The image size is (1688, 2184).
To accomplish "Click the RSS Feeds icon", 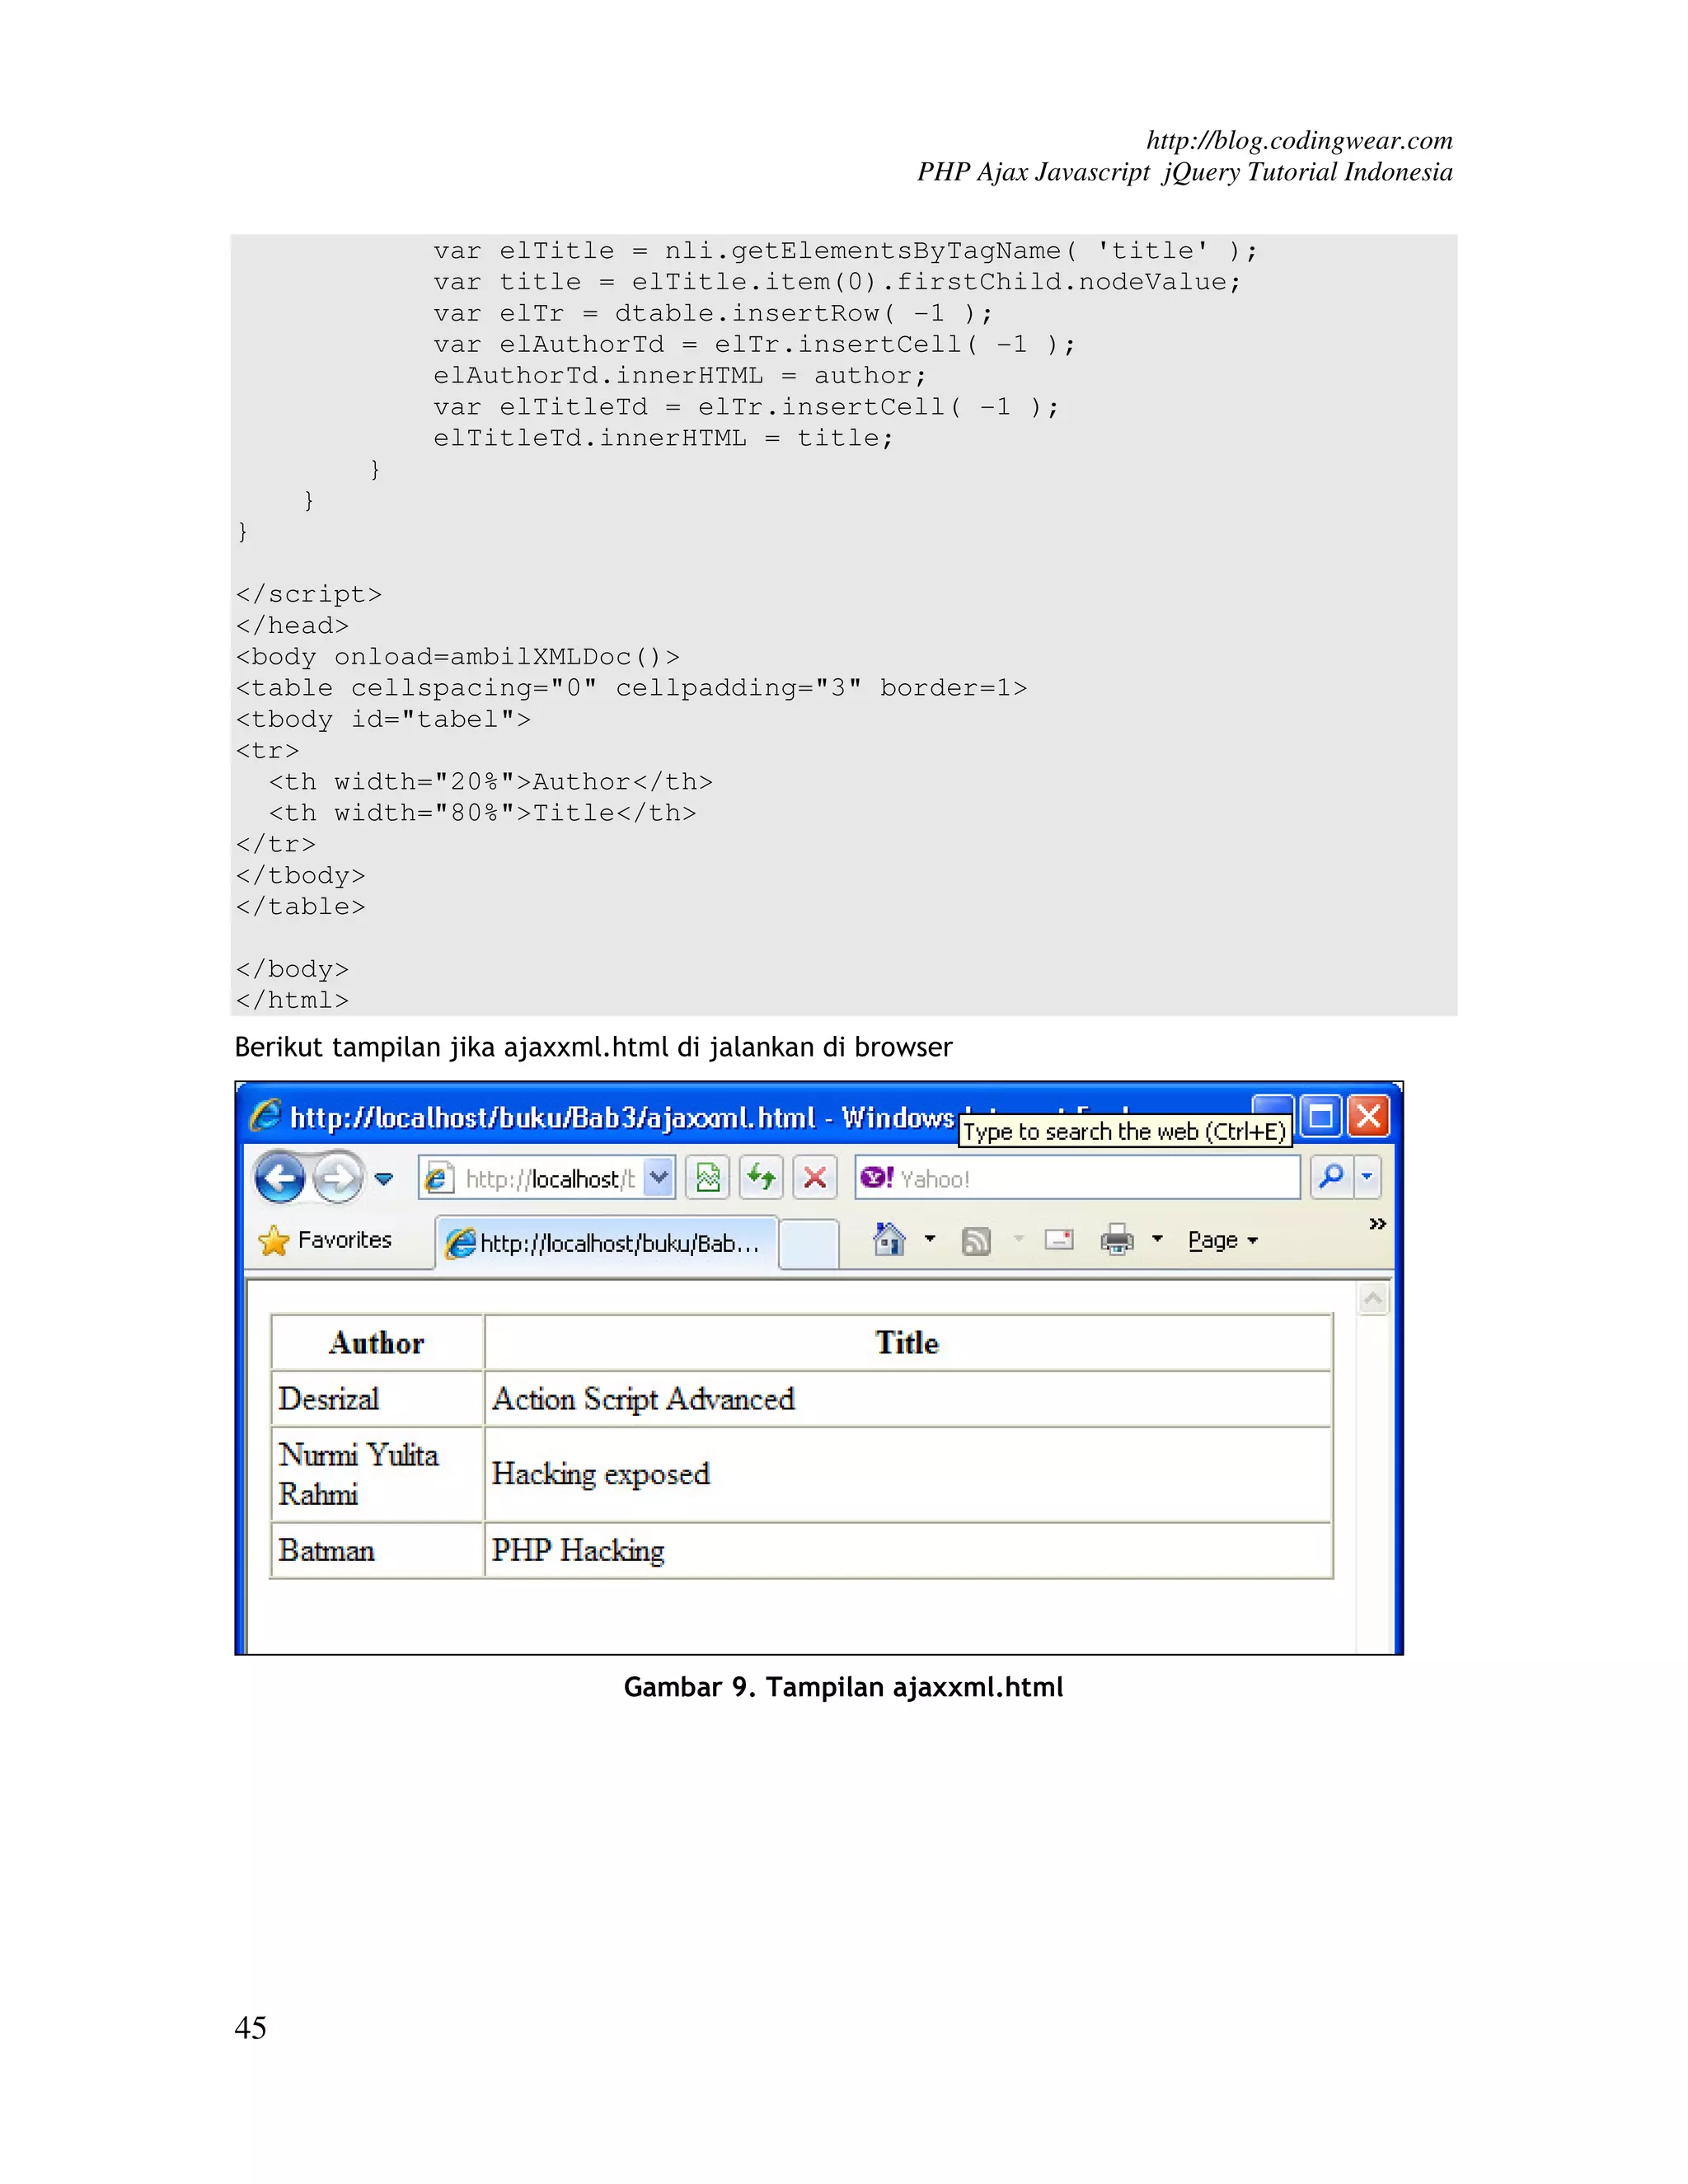I will 976,1241.
